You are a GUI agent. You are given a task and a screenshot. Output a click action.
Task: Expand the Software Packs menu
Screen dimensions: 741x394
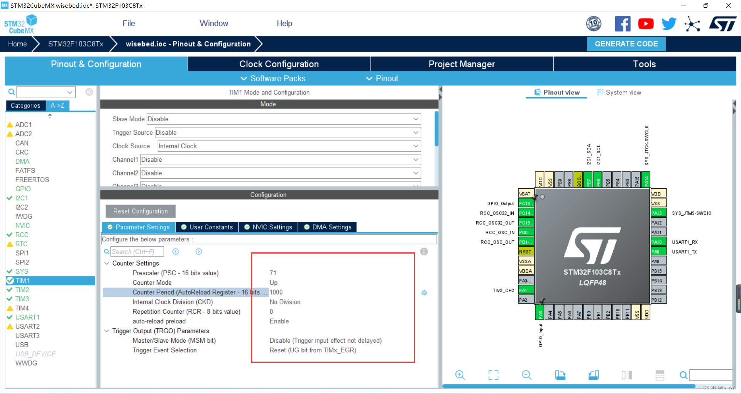click(273, 78)
